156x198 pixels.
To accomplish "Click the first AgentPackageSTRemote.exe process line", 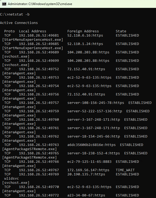I will tap(29, 149).
